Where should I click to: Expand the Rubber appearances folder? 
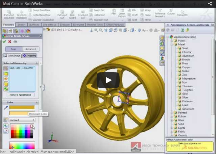172,117
